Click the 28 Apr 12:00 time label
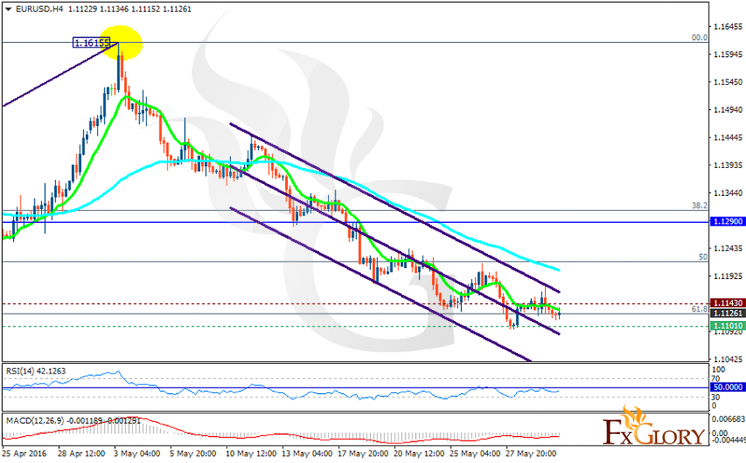This screenshot has width=746, height=463. (x=82, y=454)
